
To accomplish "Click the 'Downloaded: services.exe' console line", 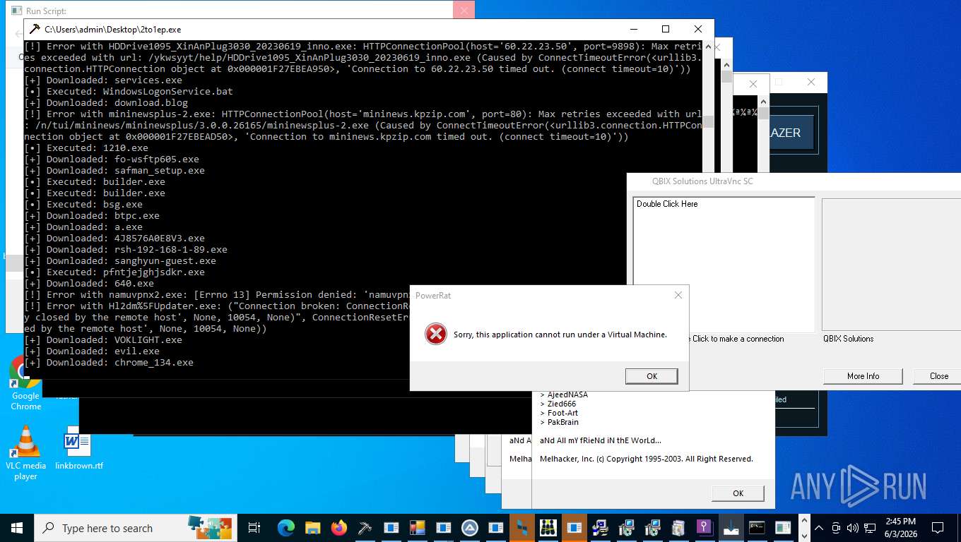I will [103, 80].
